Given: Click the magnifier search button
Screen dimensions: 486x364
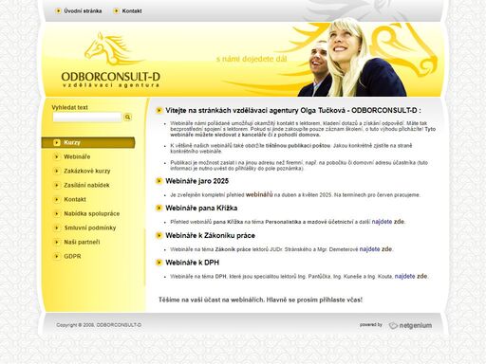Looking at the screenshot, I should (128, 118).
